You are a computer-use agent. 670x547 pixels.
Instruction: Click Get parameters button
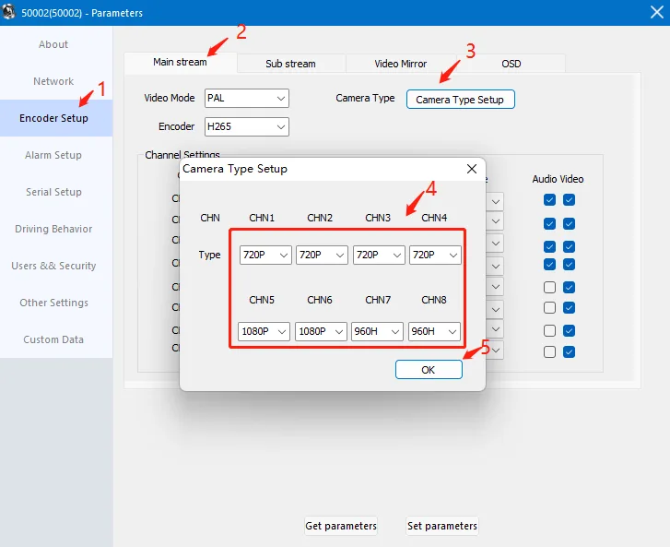tap(341, 526)
